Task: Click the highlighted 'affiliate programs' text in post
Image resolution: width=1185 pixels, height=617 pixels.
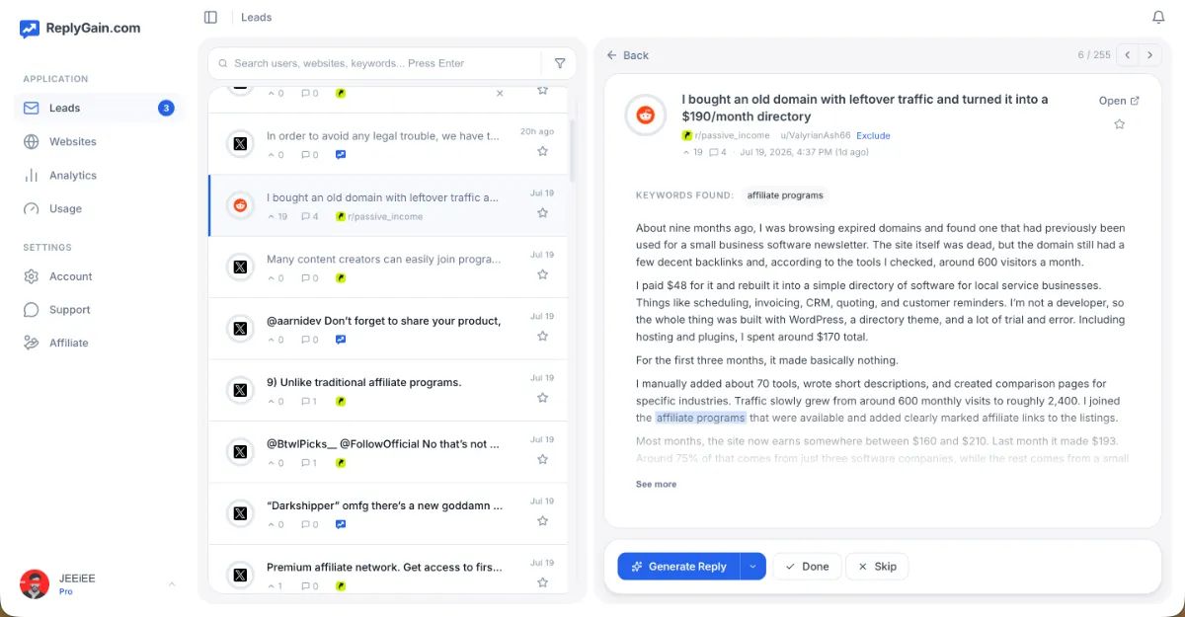Action: click(700, 418)
